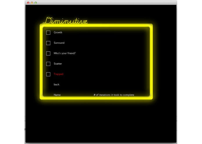Image resolution: width=202 pixels, height=144 pixels.
Task: Maximize the window with the green button
Action: tap(36, 3)
